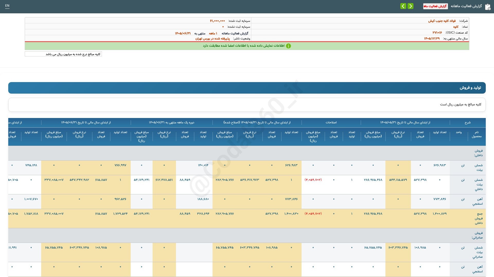The width and height of the screenshot is (494, 277).
Task: Click the cell value ۷۶۶,۹۹۷
Action: point(120,165)
